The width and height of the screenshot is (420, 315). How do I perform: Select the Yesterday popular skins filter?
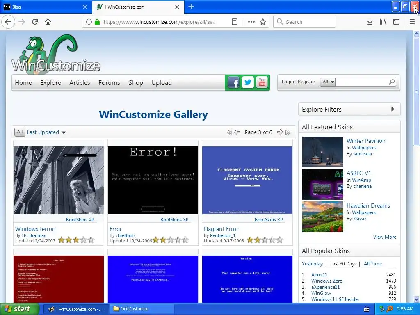point(312,264)
